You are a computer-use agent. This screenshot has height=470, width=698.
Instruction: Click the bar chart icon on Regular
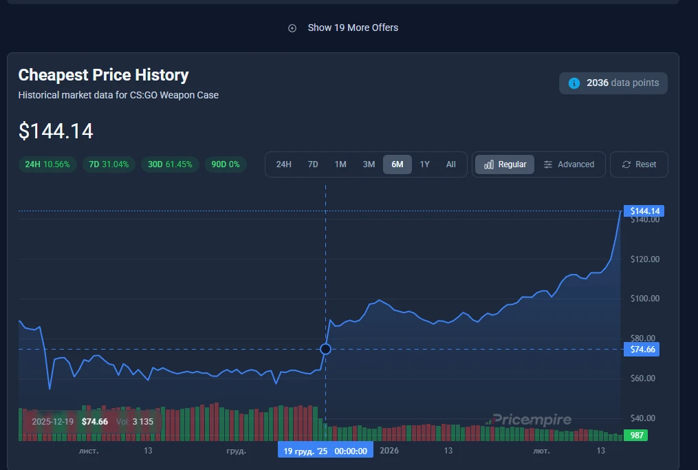pyautogui.click(x=489, y=164)
